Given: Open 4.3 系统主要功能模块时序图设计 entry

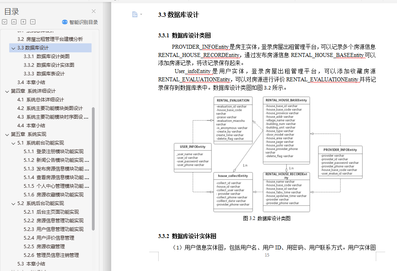Looking at the screenshot, I should 53,117.
